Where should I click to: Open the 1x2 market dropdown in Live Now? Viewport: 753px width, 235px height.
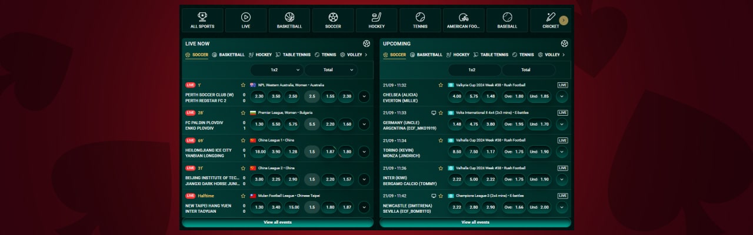(277, 70)
